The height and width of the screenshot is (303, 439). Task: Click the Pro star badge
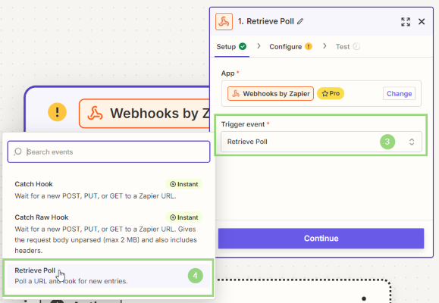[x=331, y=93]
